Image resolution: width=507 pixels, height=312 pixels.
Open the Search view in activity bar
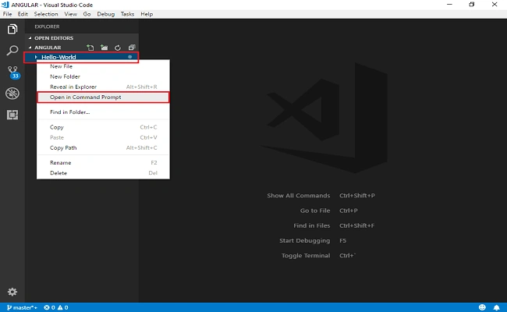12,50
